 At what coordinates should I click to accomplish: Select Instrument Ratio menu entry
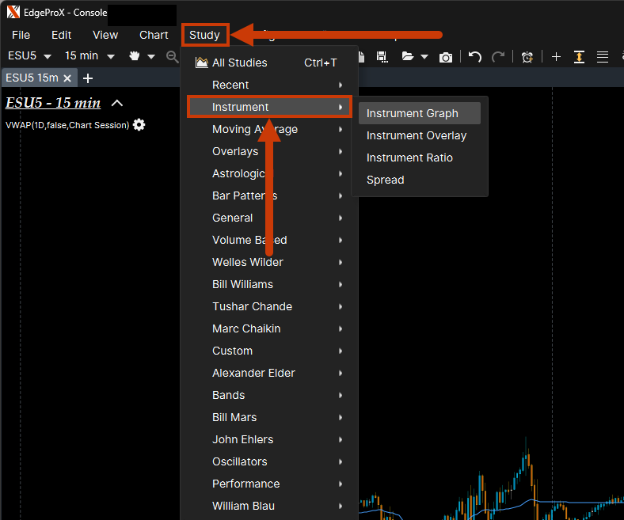[409, 158]
